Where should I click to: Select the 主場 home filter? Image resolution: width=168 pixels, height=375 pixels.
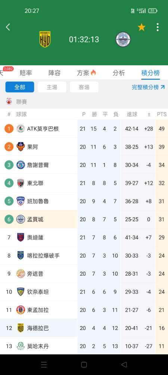coord(52,87)
